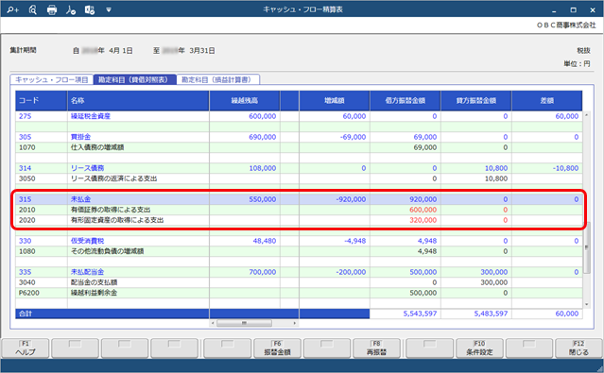Click the vertical scrollbar down arrow
The height and width of the screenshot is (373, 604).
587,304
